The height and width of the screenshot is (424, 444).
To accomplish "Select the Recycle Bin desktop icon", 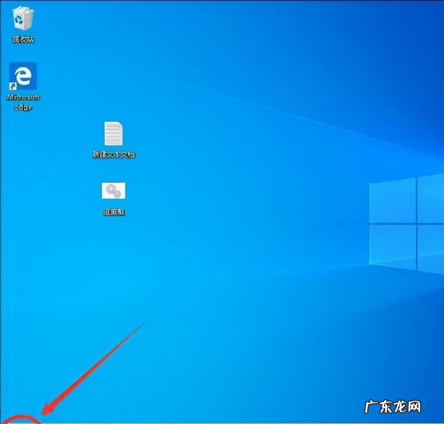I will pyautogui.click(x=23, y=18).
